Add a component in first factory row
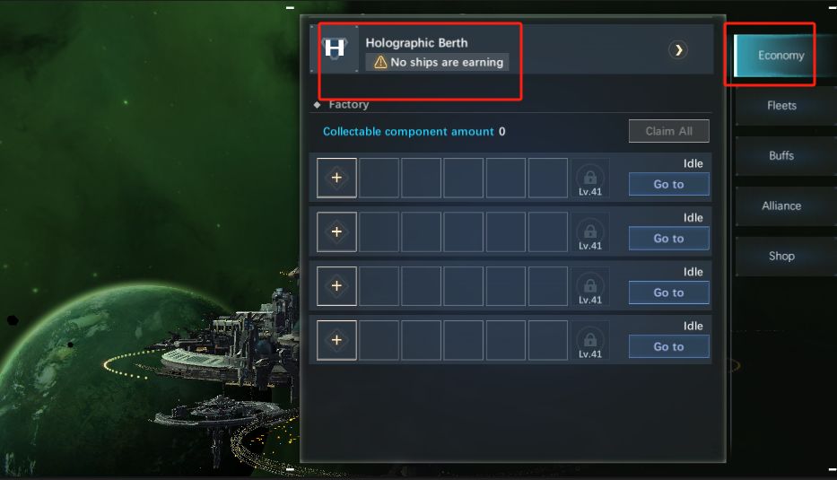This screenshot has height=480, width=837. pos(336,178)
